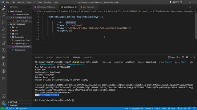
Task: Open notifications bell in status bar
Action: (x=194, y=108)
